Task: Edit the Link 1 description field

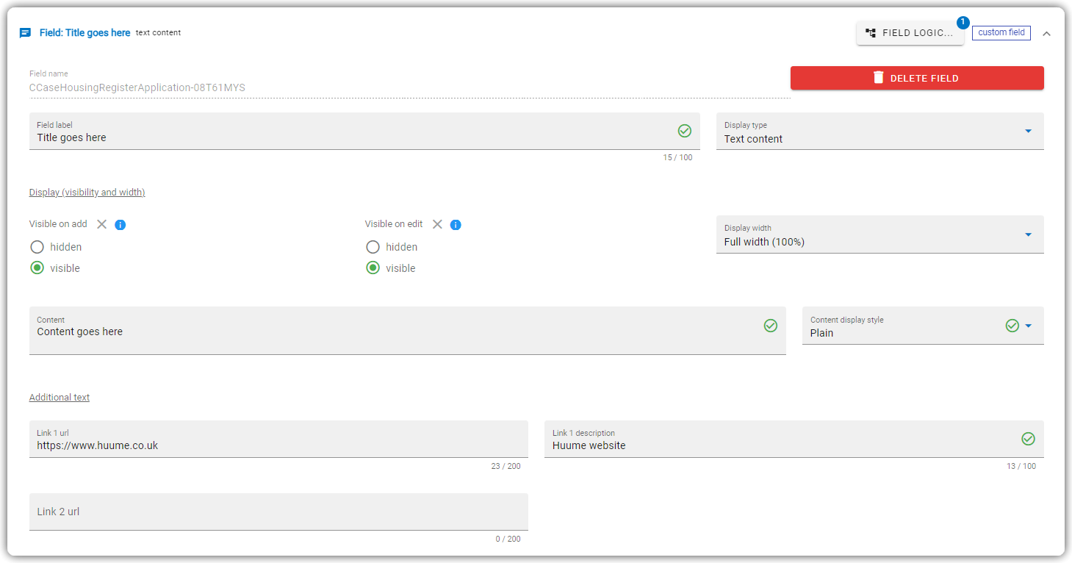Action: point(794,439)
